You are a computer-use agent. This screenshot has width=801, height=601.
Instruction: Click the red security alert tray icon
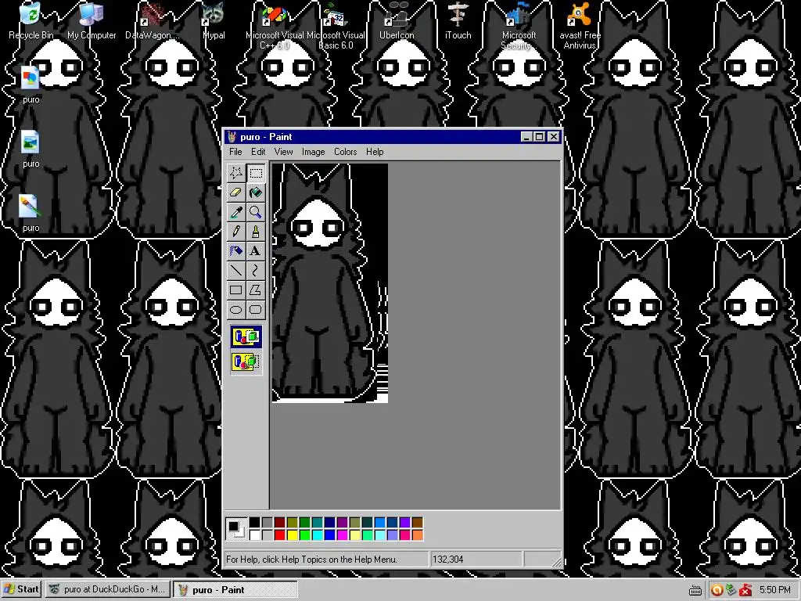[x=745, y=590]
